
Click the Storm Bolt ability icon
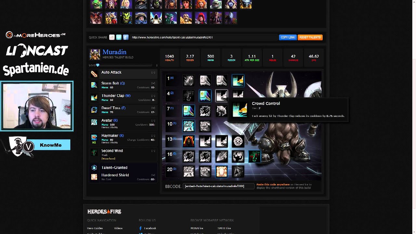pos(94,85)
